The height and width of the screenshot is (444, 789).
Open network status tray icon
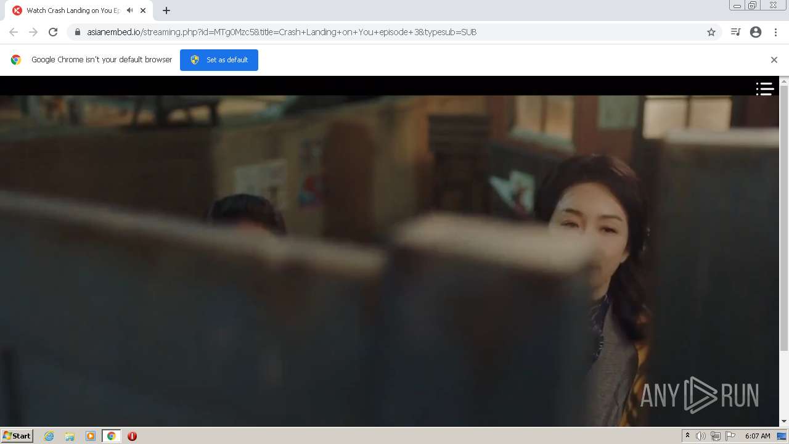coord(716,436)
